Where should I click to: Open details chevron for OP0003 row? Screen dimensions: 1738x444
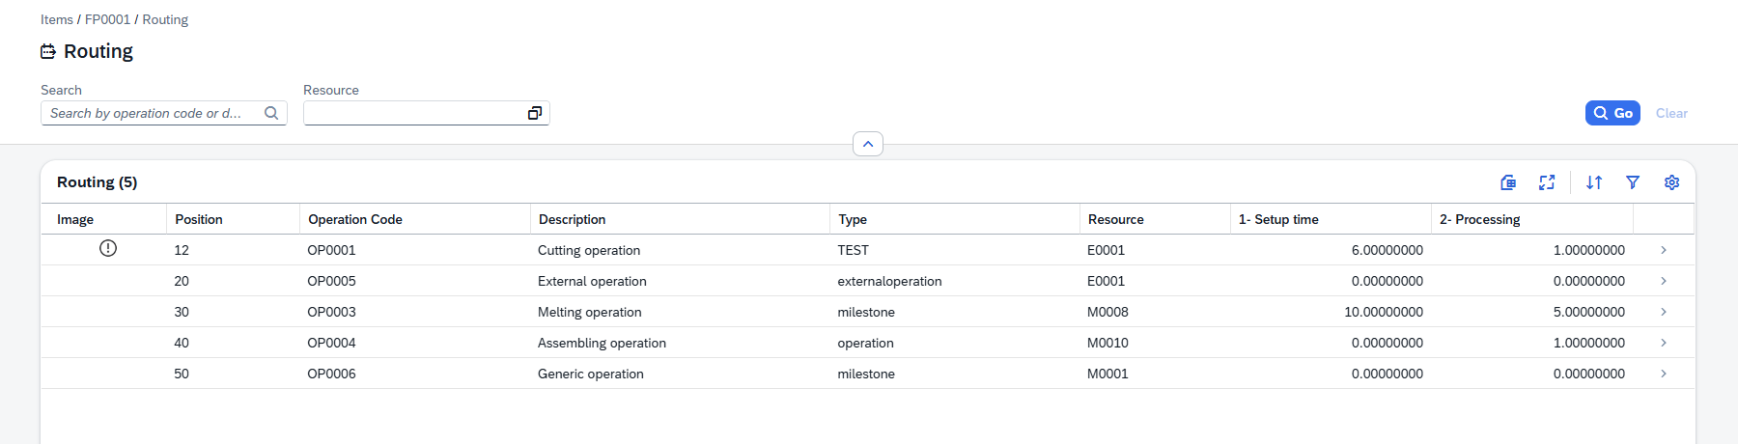(1664, 312)
